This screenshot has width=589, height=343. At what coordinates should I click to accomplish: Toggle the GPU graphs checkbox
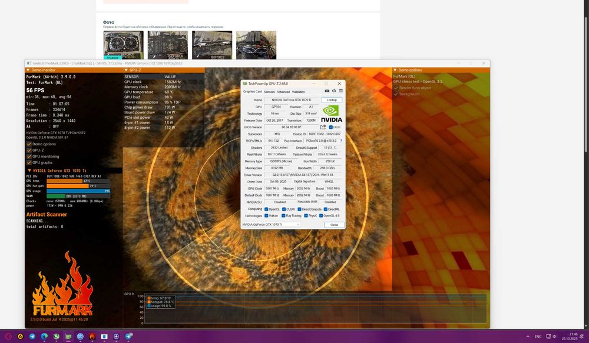29,162
